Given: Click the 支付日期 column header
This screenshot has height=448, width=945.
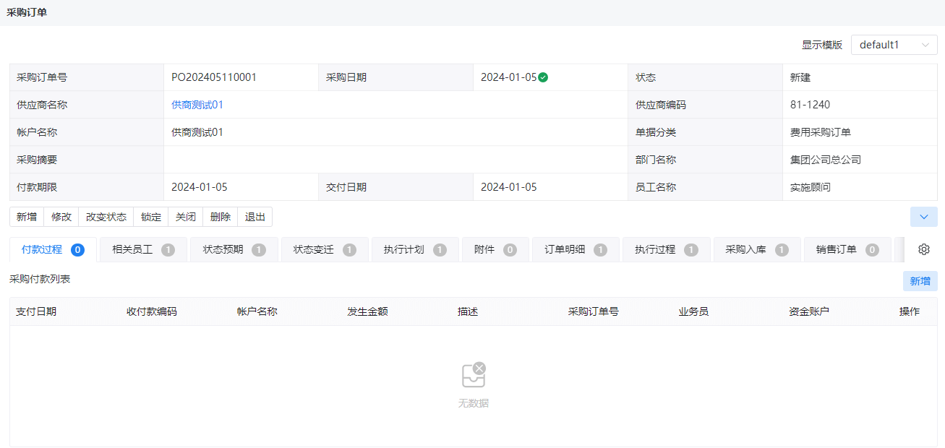Looking at the screenshot, I should point(36,311).
